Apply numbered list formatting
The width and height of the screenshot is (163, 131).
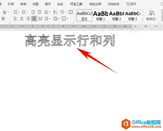(24, 12)
